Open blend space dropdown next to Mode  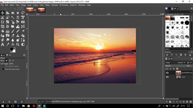189,63
